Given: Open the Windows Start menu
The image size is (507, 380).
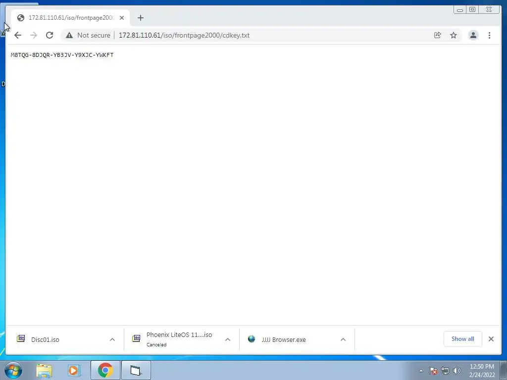Looking at the screenshot, I should pos(13,370).
